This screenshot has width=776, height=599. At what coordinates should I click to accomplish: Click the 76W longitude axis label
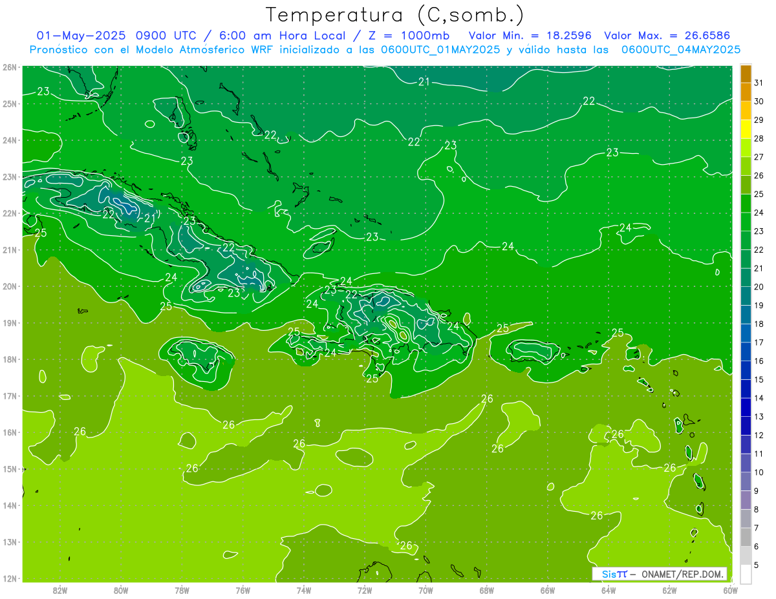pyautogui.click(x=242, y=590)
